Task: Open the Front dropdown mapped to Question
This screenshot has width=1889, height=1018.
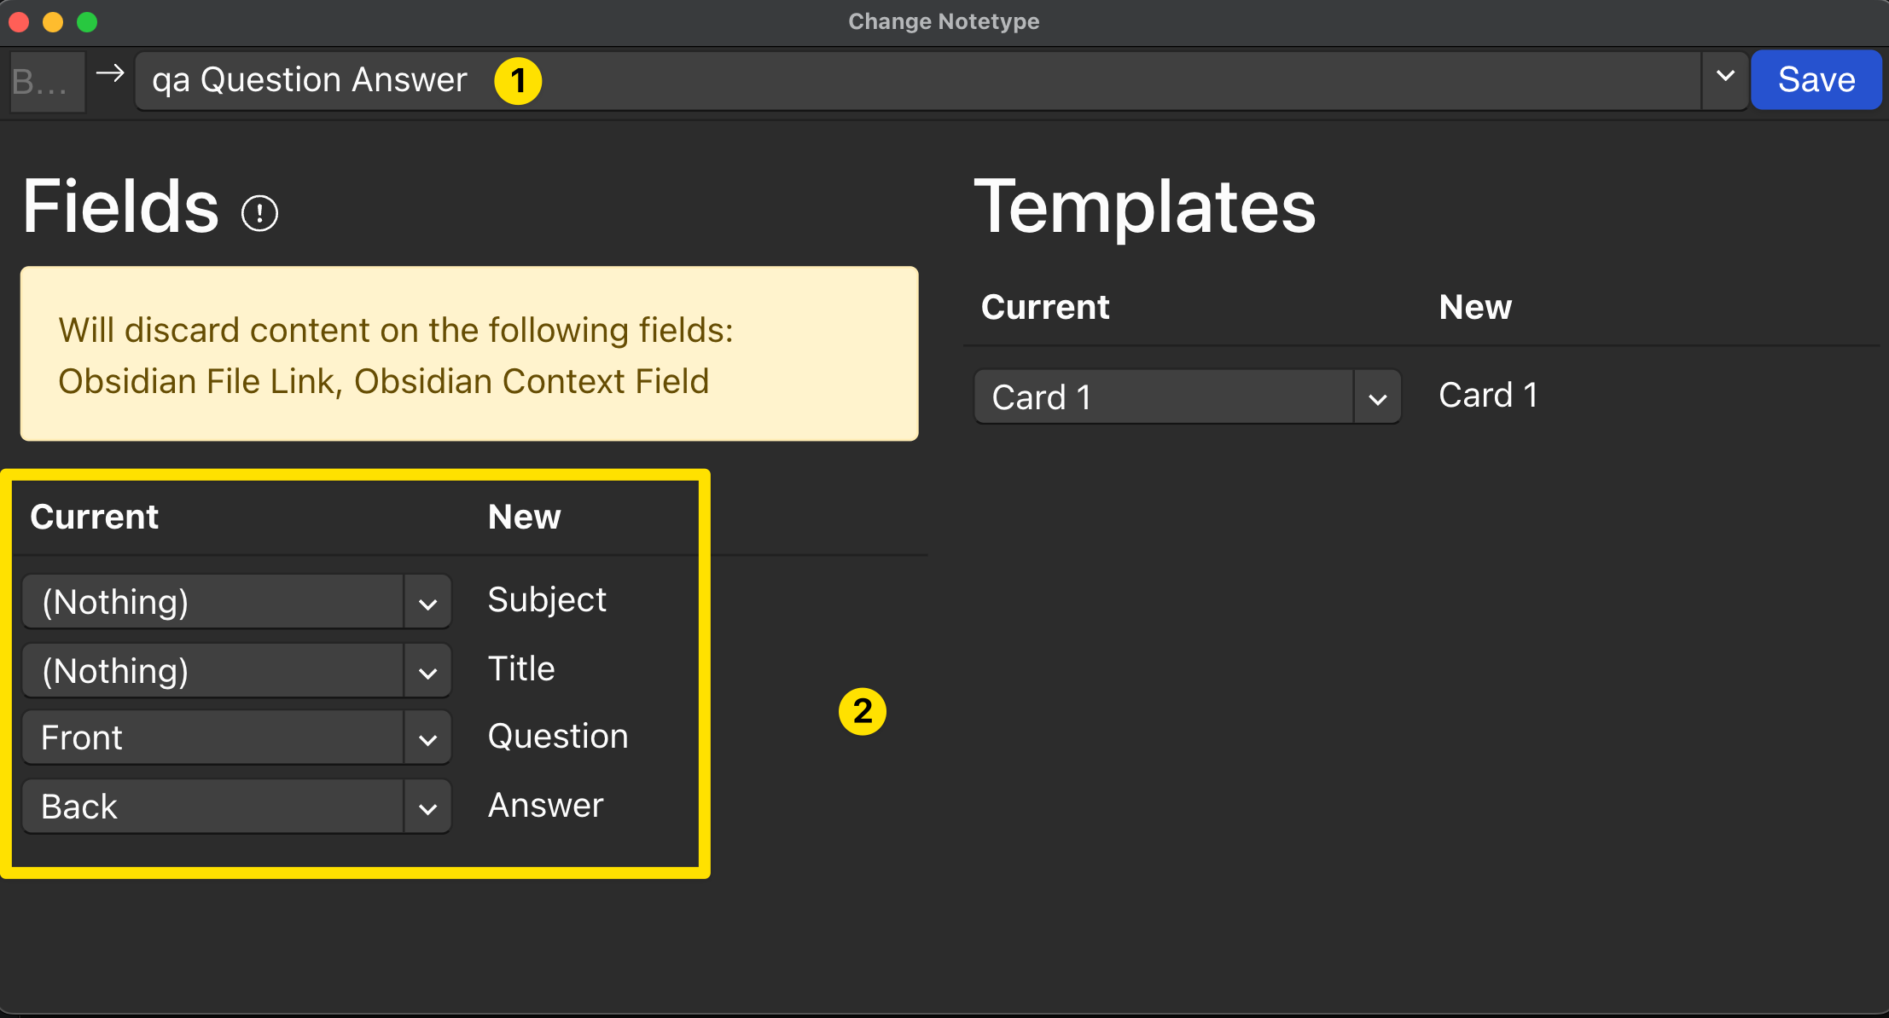Action: (427, 737)
